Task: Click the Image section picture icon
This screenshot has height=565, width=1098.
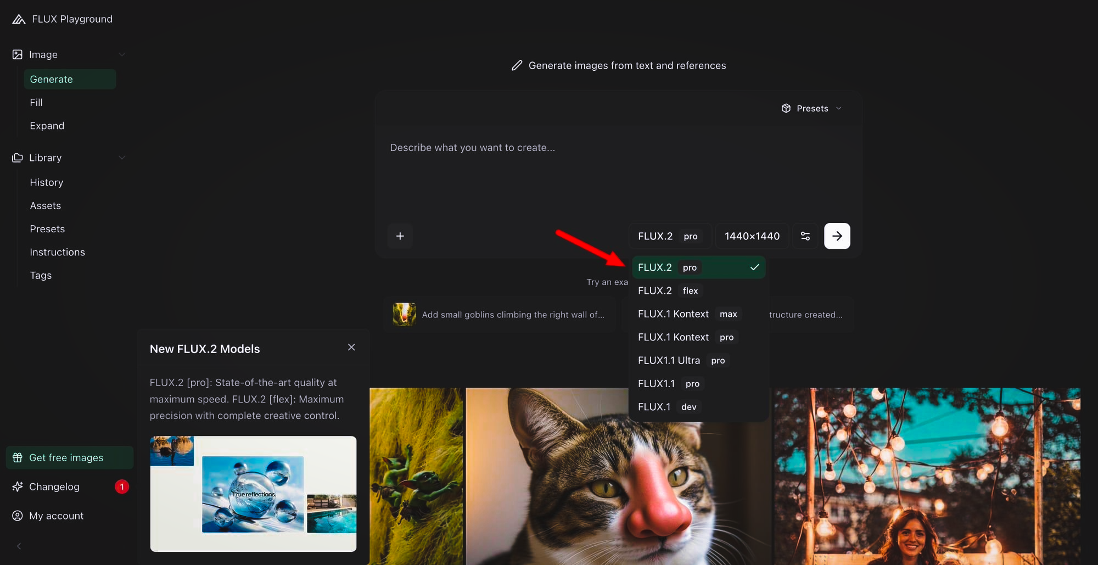Action: (18, 54)
